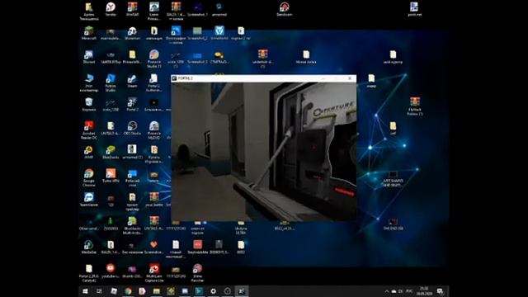Select the Flipbook archive on desktop

point(414,106)
